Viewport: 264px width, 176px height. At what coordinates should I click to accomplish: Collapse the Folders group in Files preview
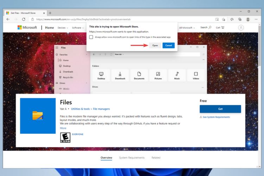(x=203, y=60)
